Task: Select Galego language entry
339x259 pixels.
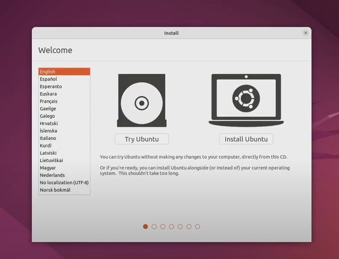Action: point(64,116)
